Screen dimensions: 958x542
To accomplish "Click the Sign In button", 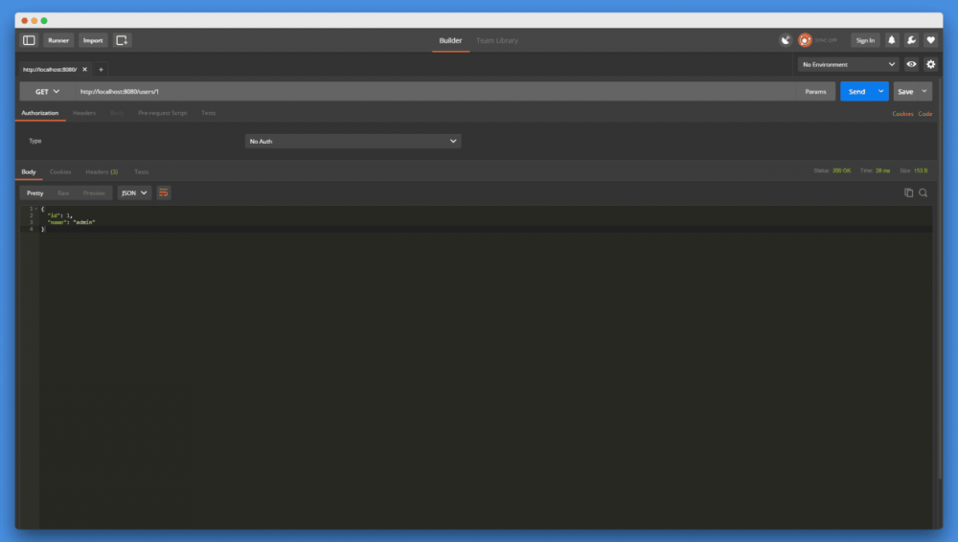I will pyautogui.click(x=865, y=40).
